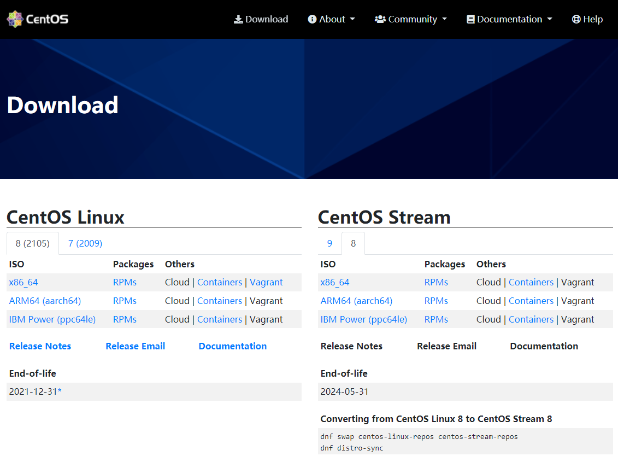The height and width of the screenshot is (468, 618).
Task: Open the Help navbar link text
Action: 593,19
